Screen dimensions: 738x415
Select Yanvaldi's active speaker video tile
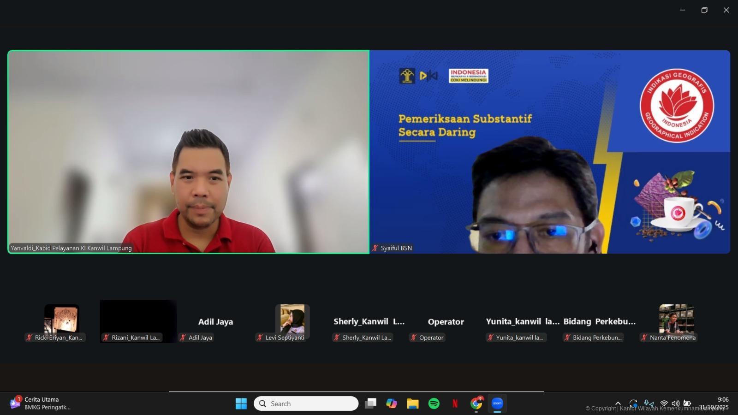tap(188, 152)
